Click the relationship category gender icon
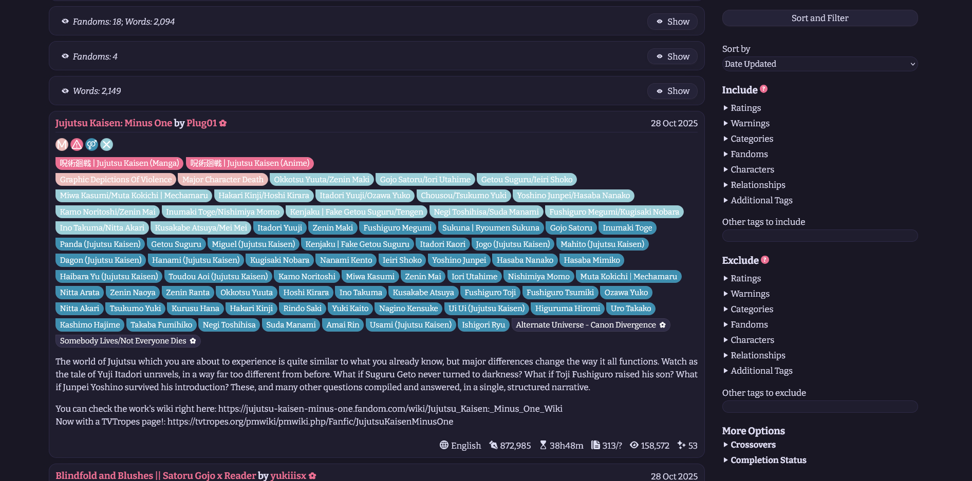This screenshot has width=972, height=481. point(91,145)
